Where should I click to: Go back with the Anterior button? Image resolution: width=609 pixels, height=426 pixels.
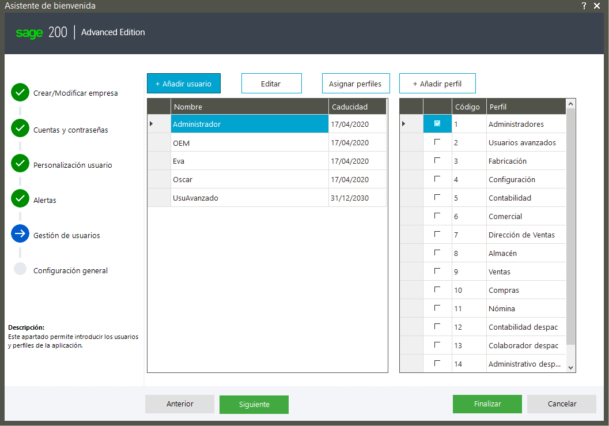(180, 404)
